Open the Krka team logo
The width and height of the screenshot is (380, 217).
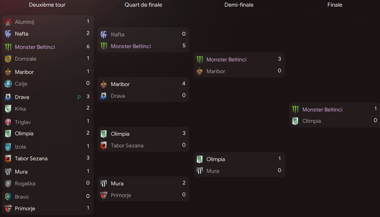(x=8, y=109)
